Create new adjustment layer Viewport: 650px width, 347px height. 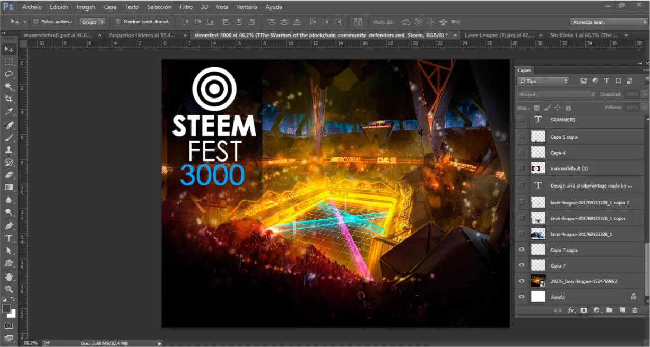pos(596,310)
